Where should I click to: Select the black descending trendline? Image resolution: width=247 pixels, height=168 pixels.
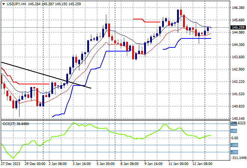(x=45, y=74)
